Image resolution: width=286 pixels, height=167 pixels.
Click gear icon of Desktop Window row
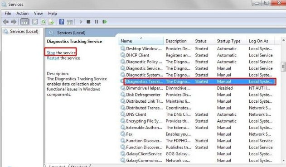tap(123, 48)
